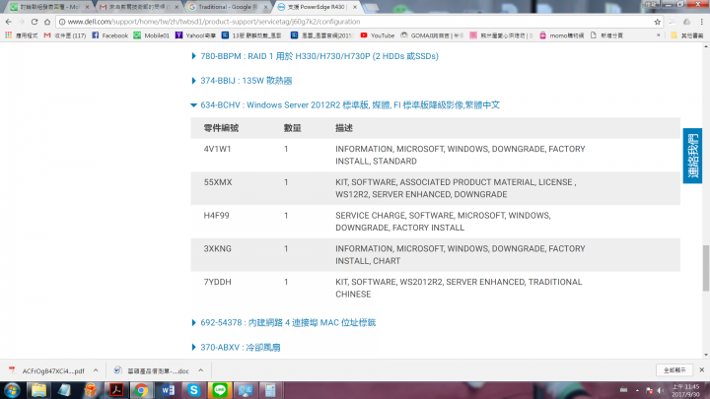Click the browser back arrow
The height and width of the screenshot is (399, 710).
click(x=9, y=22)
